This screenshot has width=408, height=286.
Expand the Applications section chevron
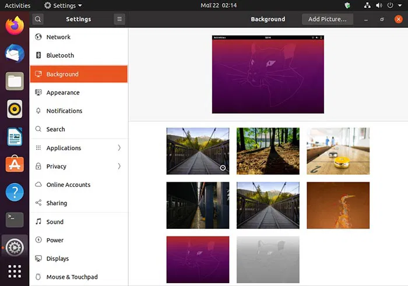119,148
